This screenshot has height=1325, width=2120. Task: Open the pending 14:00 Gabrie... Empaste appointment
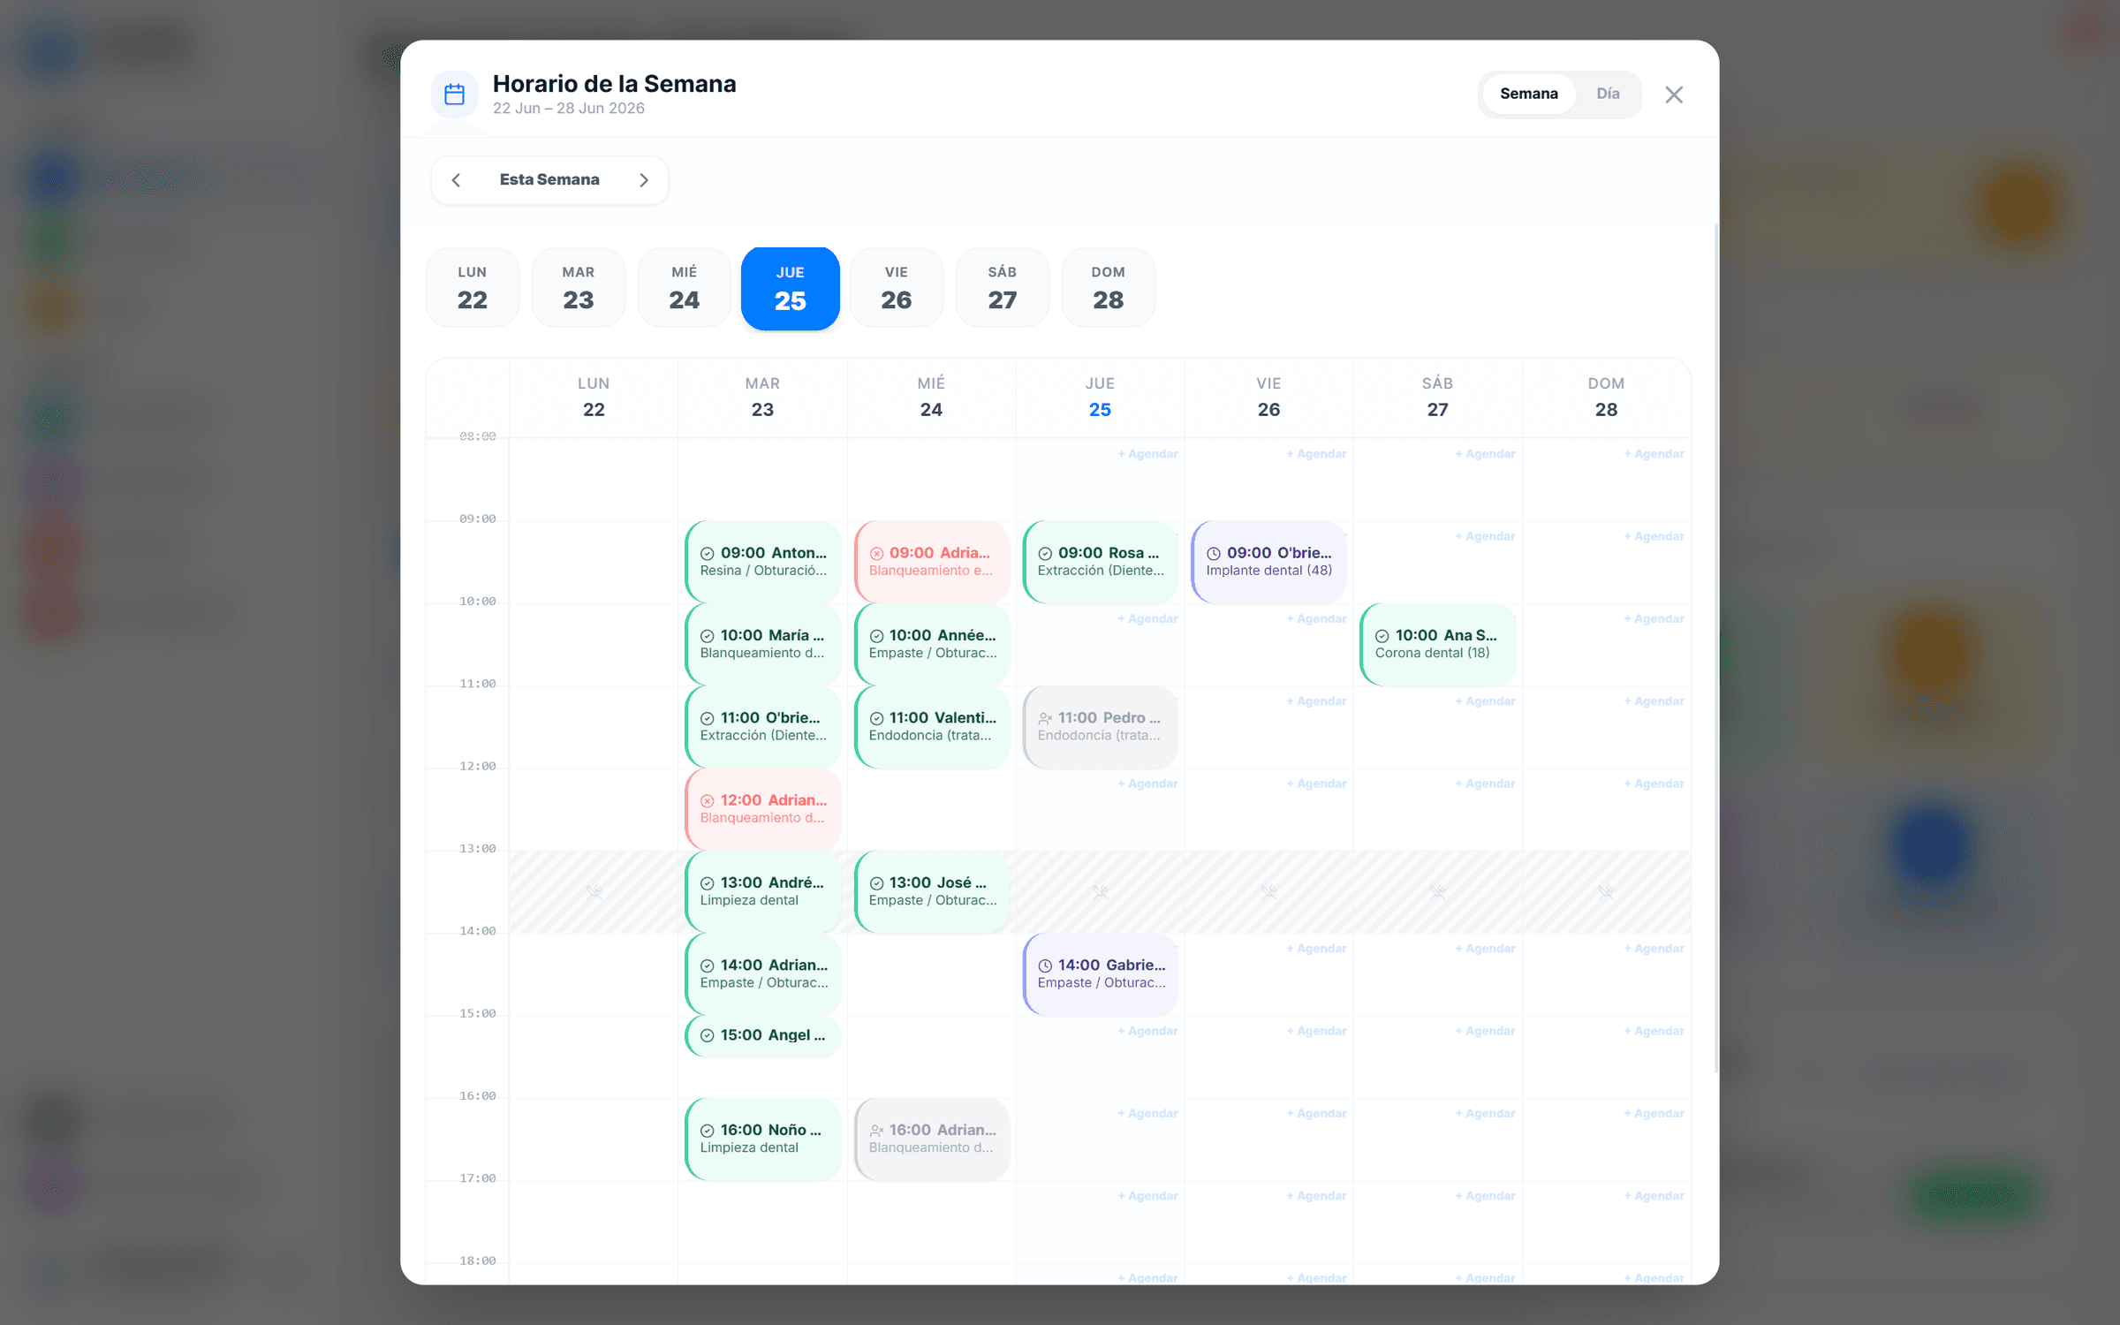point(1101,973)
